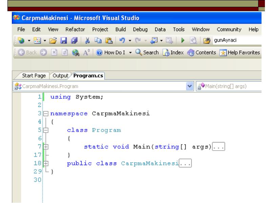Switch to the Output tab
The width and height of the screenshot is (271, 203).
pyautogui.click(x=60, y=75)
